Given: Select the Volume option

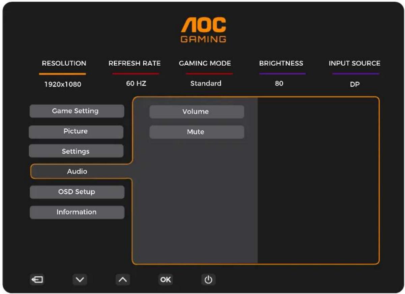Looking at the screenshot, I should [x=197, y=111].
